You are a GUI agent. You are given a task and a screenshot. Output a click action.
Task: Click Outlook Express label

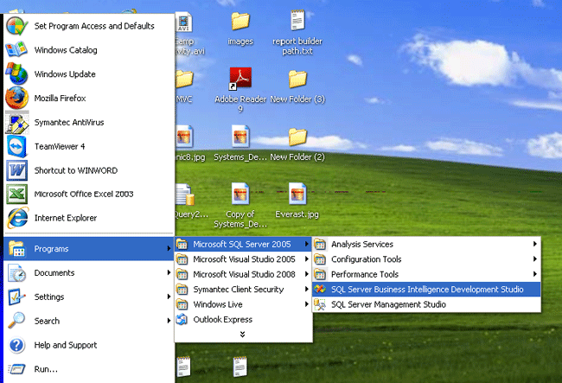(222, 320)
